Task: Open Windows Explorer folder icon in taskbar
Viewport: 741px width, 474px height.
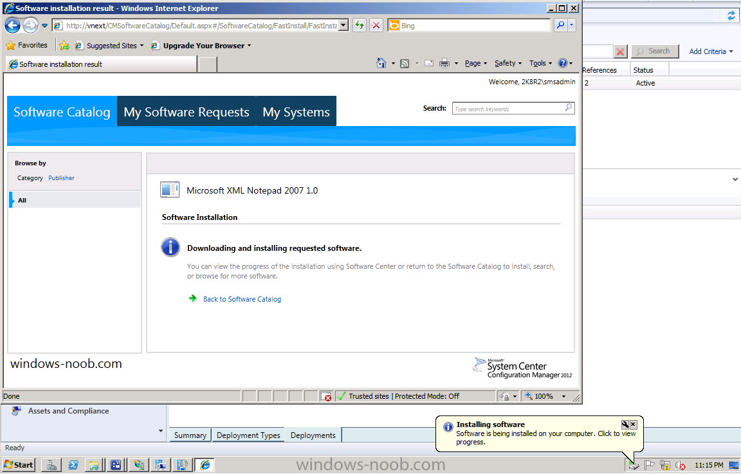Action: (93, 465)
